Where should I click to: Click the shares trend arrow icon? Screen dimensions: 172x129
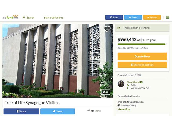click(88, 110)
